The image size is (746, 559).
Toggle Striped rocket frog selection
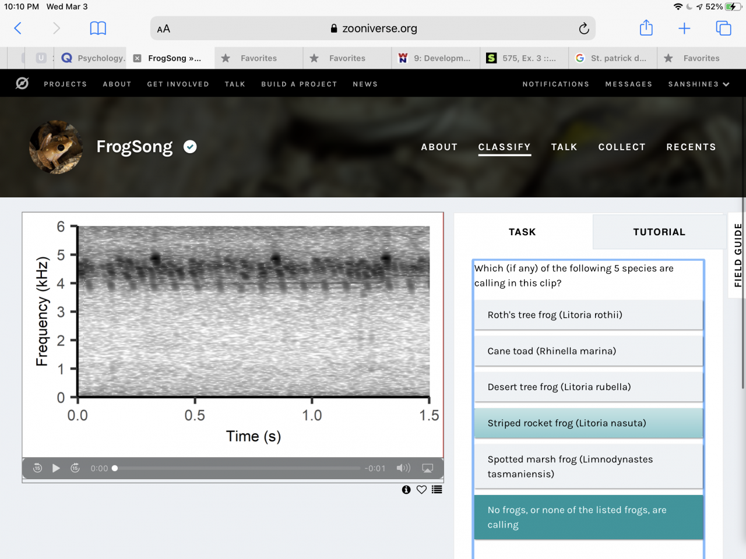click(x=589, y=423)
